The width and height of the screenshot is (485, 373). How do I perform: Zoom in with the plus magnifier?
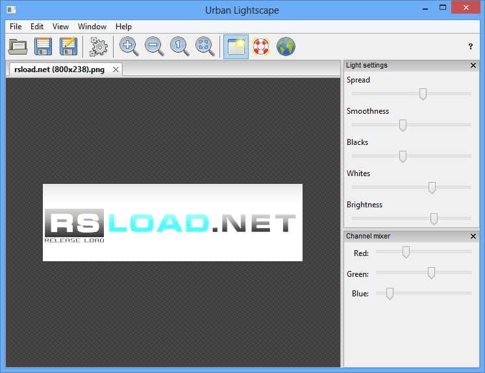click(x=129, y=47)
